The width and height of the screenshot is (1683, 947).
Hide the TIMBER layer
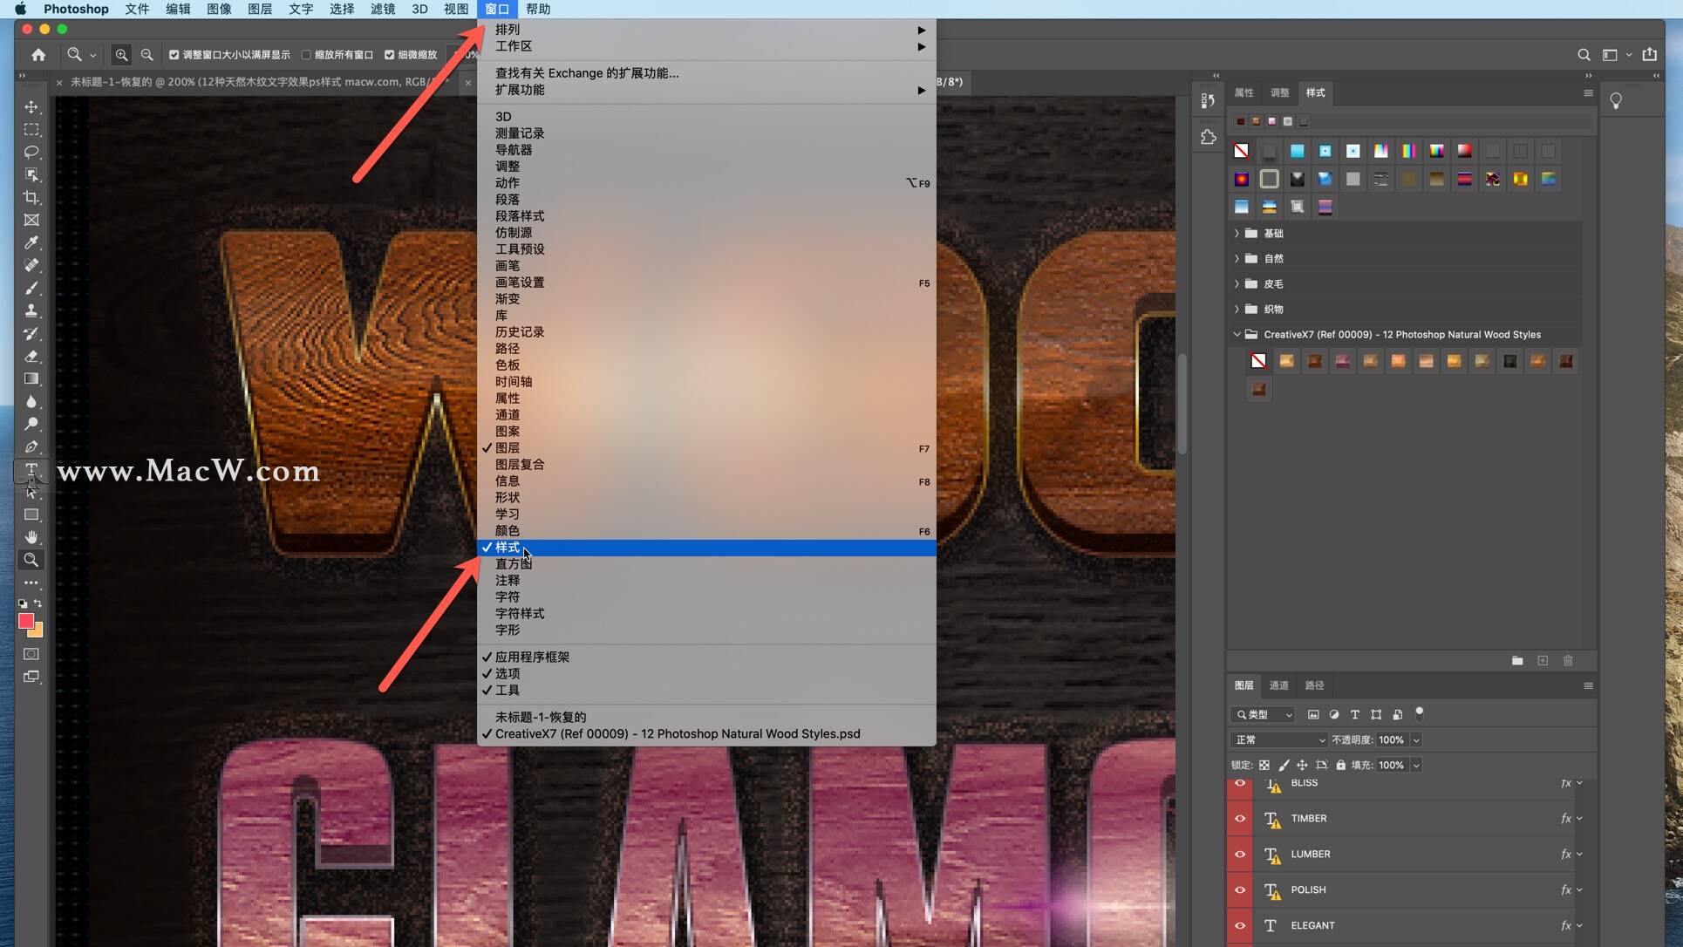point(1239,819)
